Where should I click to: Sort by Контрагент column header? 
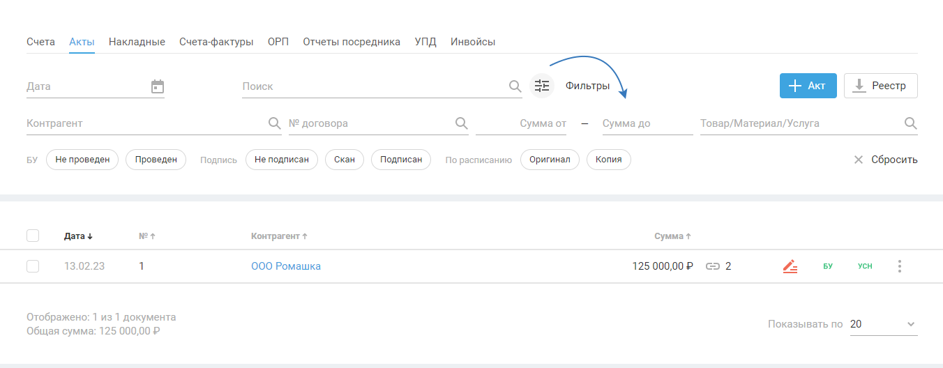tap(279, 236)
